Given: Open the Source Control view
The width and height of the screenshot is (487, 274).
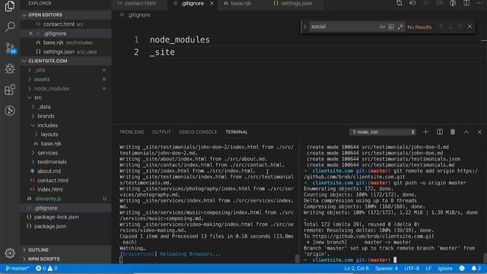Looking at the screenshot, I should [11, 48].
